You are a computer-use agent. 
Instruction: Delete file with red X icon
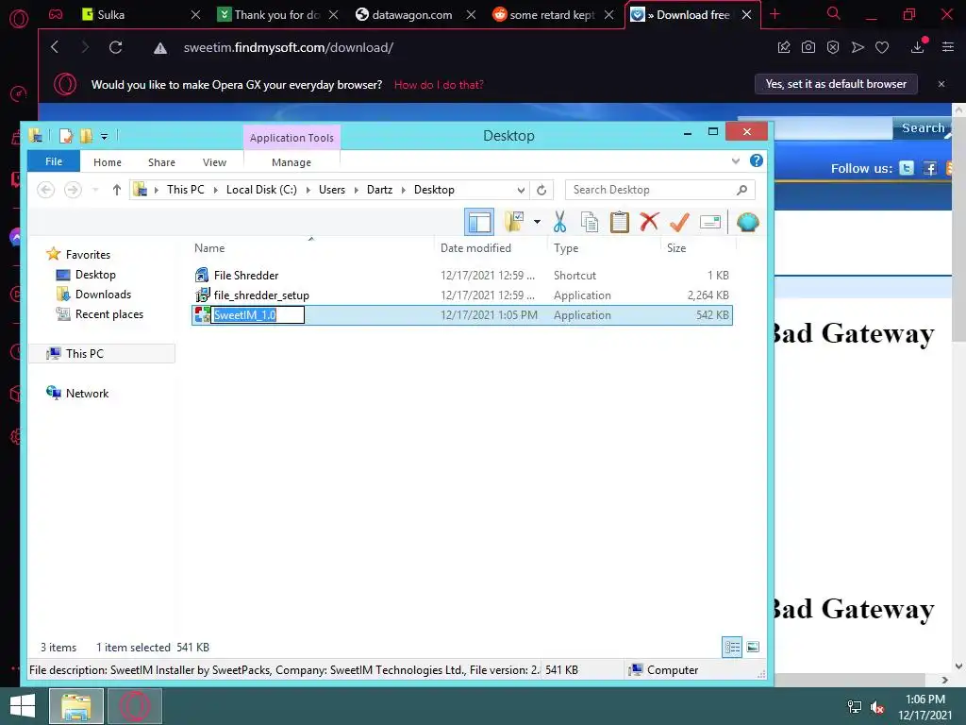pyautogui.click(x=649, y=222)
